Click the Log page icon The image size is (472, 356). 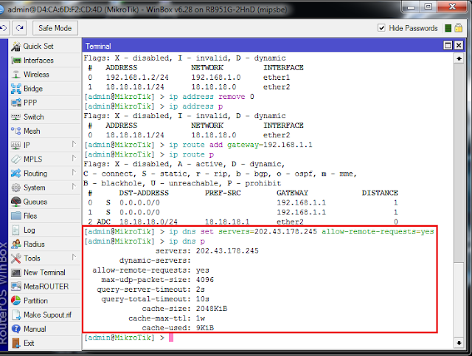click(15, 230)
